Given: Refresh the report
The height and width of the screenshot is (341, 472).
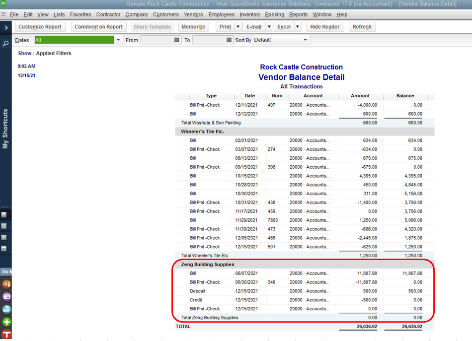Looking at the screenshot, I should pos(362,27).
